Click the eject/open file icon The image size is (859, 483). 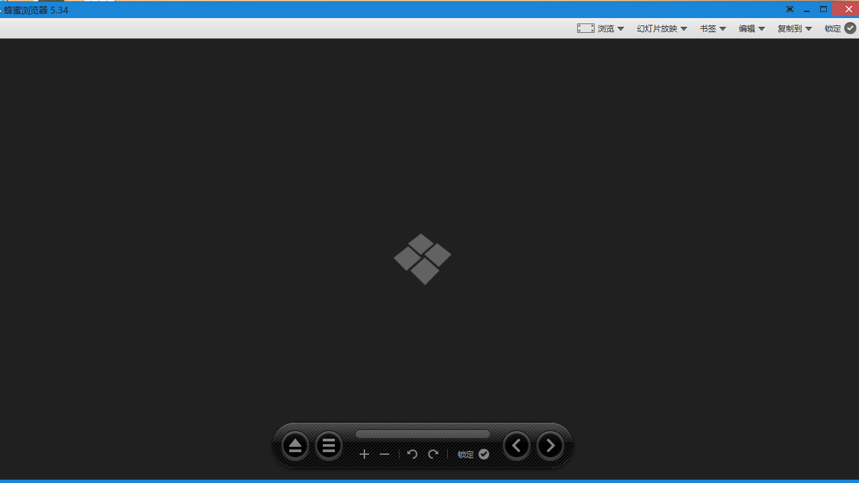pyautogui.click(x=295, y=446)
